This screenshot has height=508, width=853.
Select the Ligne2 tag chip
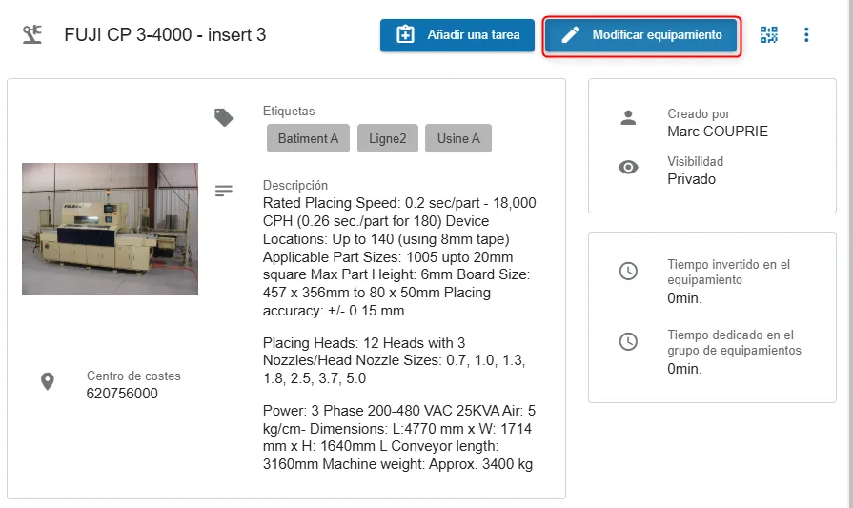[387, 138]
